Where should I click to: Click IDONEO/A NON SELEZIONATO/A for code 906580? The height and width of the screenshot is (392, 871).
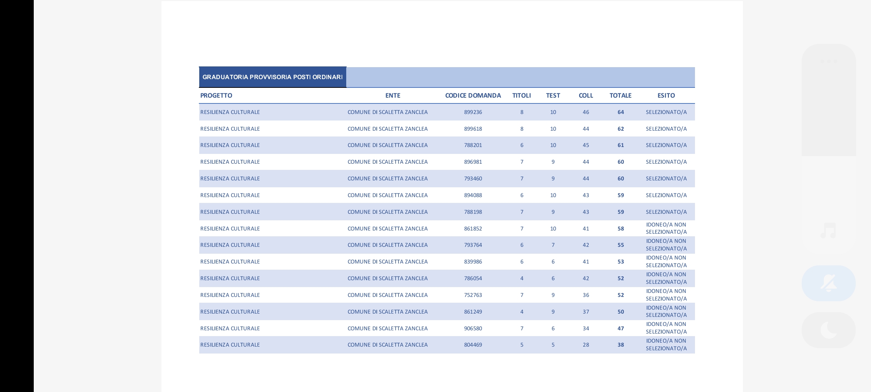tap(666, 328)
